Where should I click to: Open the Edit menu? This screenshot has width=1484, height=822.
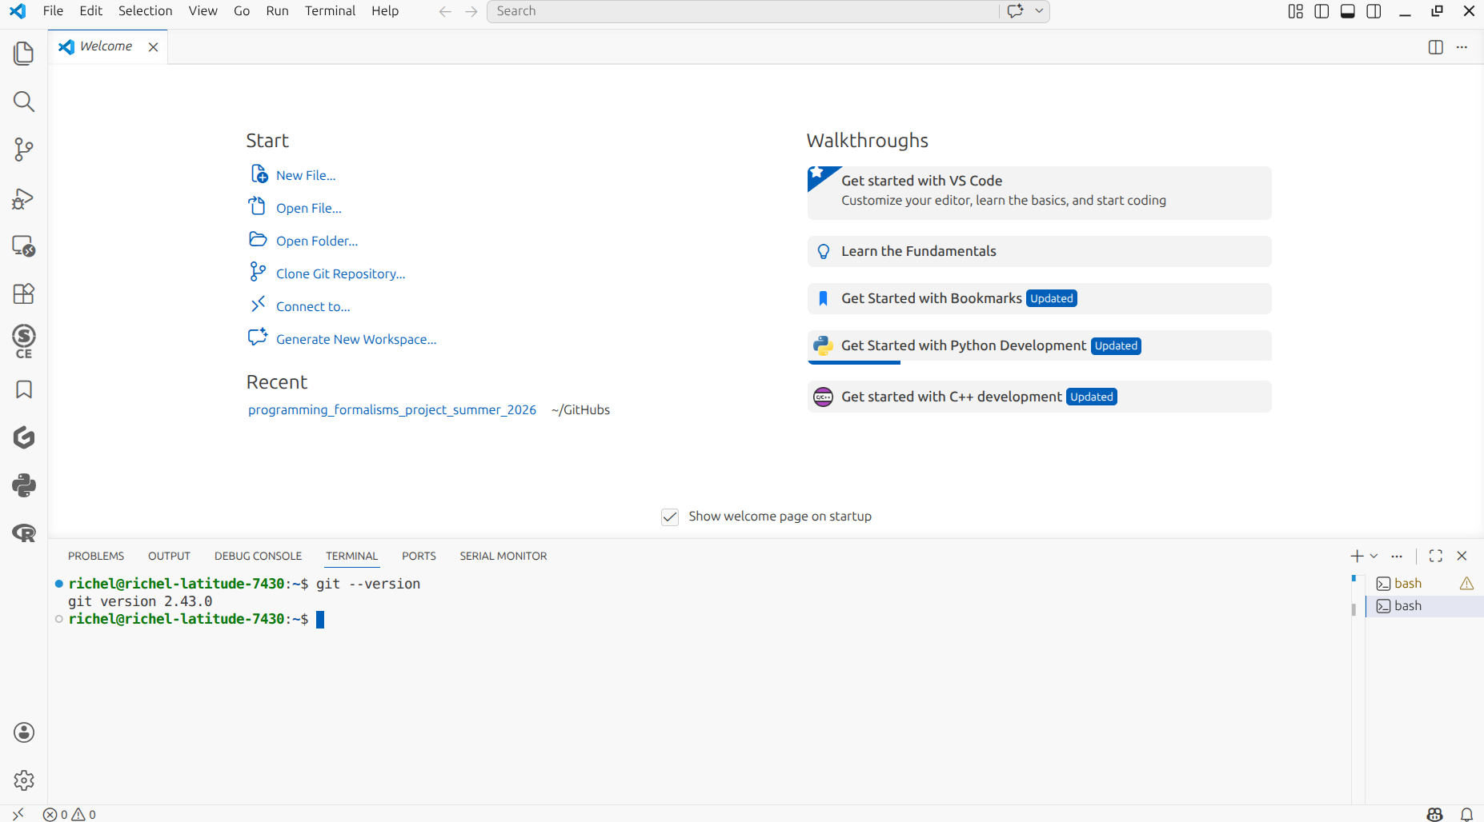[x=90, y=11]
